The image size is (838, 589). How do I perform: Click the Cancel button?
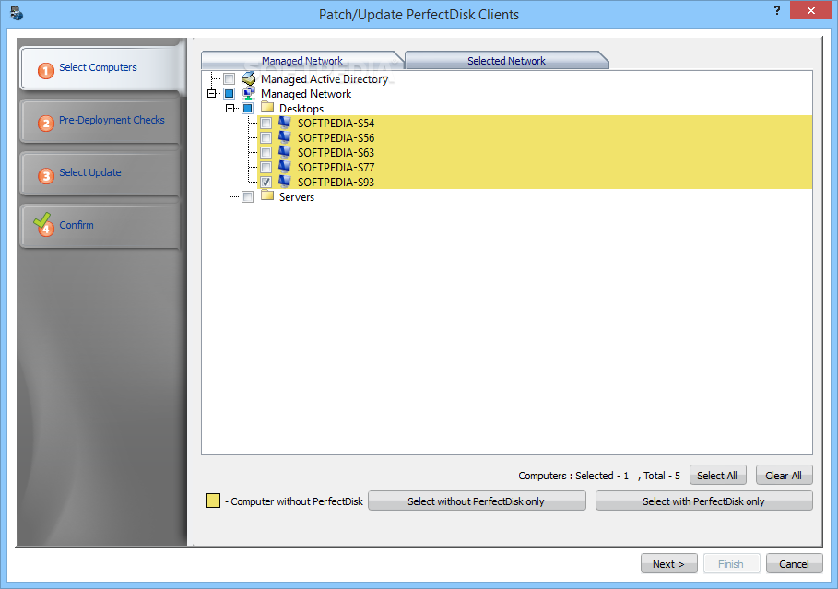794,563
